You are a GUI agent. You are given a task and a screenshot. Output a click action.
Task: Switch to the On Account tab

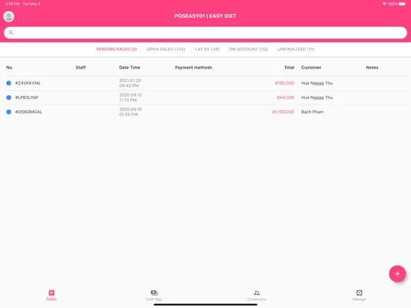(249, 49)
